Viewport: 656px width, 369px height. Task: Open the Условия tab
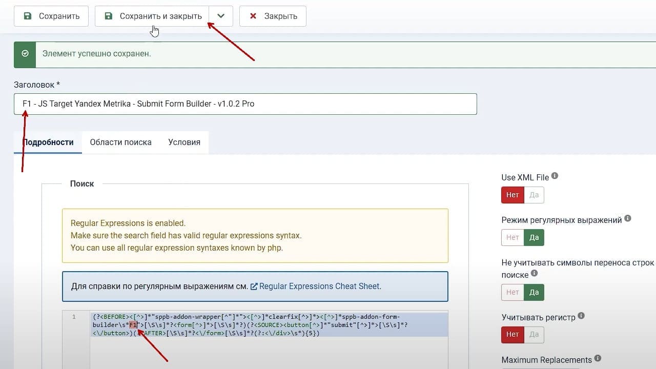tap(184, 142)
